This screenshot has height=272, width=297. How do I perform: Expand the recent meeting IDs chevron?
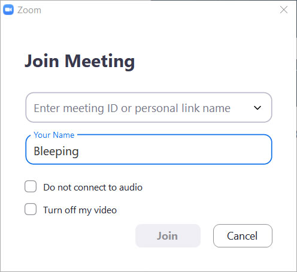(x=257, y=108)
